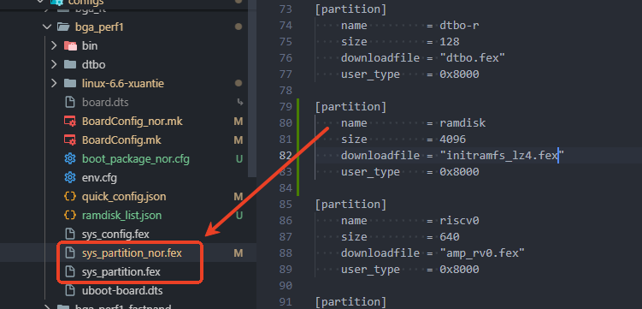
Task: Open uboot-board.dts file
Action: 122,291
